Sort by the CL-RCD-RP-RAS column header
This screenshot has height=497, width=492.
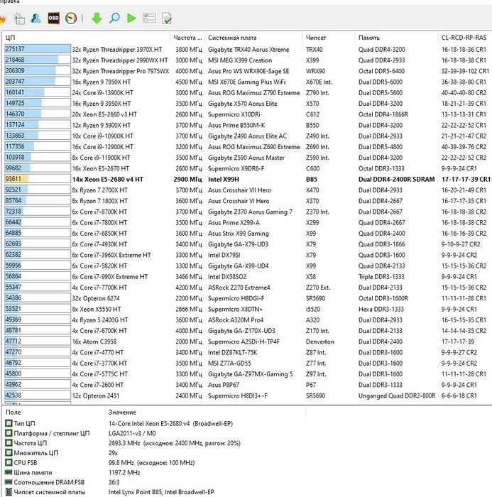[465, 38]
